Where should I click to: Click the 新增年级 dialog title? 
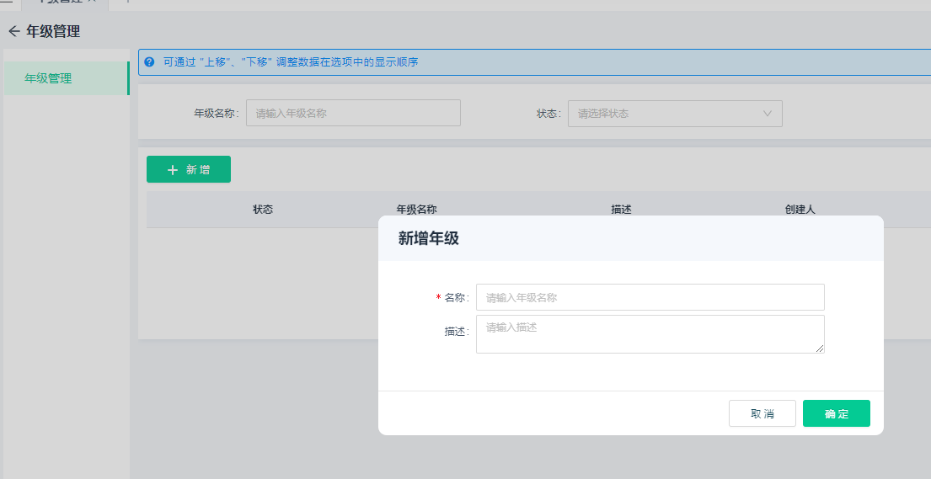pos(429,238)
